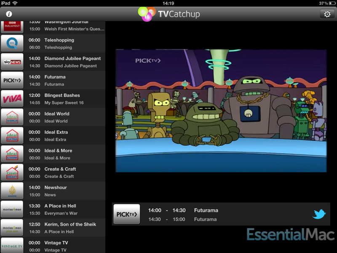The height and width of the screenshot is (253, 337).
Task: Tap the Al Jazeera channel logo
Action: pos(12,191)
